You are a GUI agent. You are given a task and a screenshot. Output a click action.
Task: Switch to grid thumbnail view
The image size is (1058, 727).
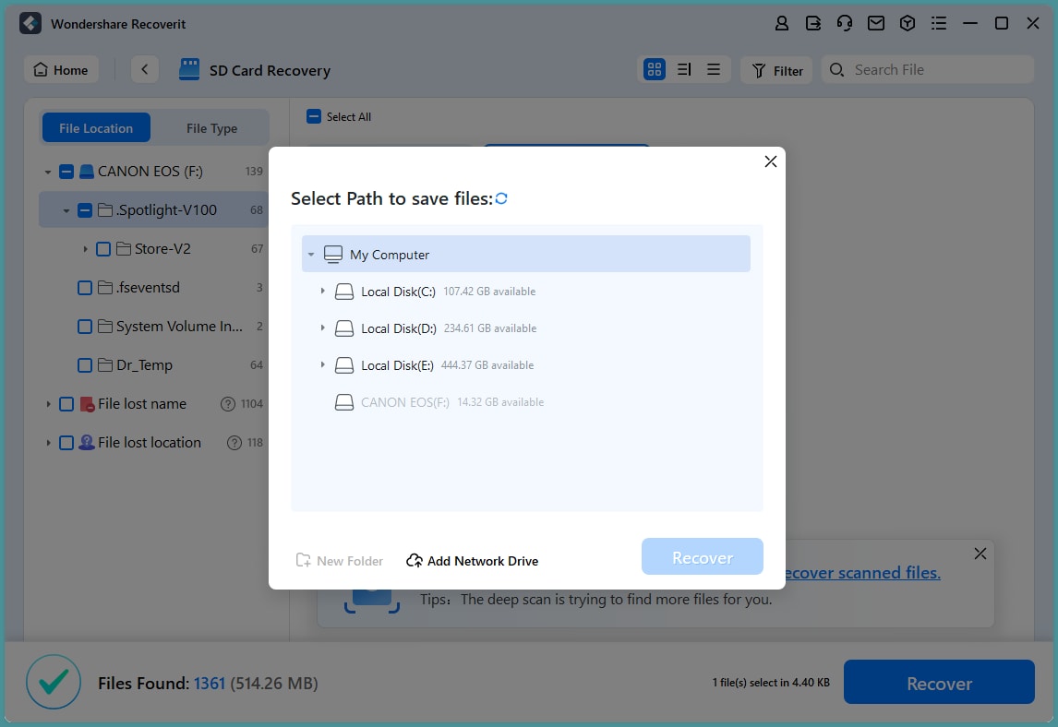coord(655,69)
